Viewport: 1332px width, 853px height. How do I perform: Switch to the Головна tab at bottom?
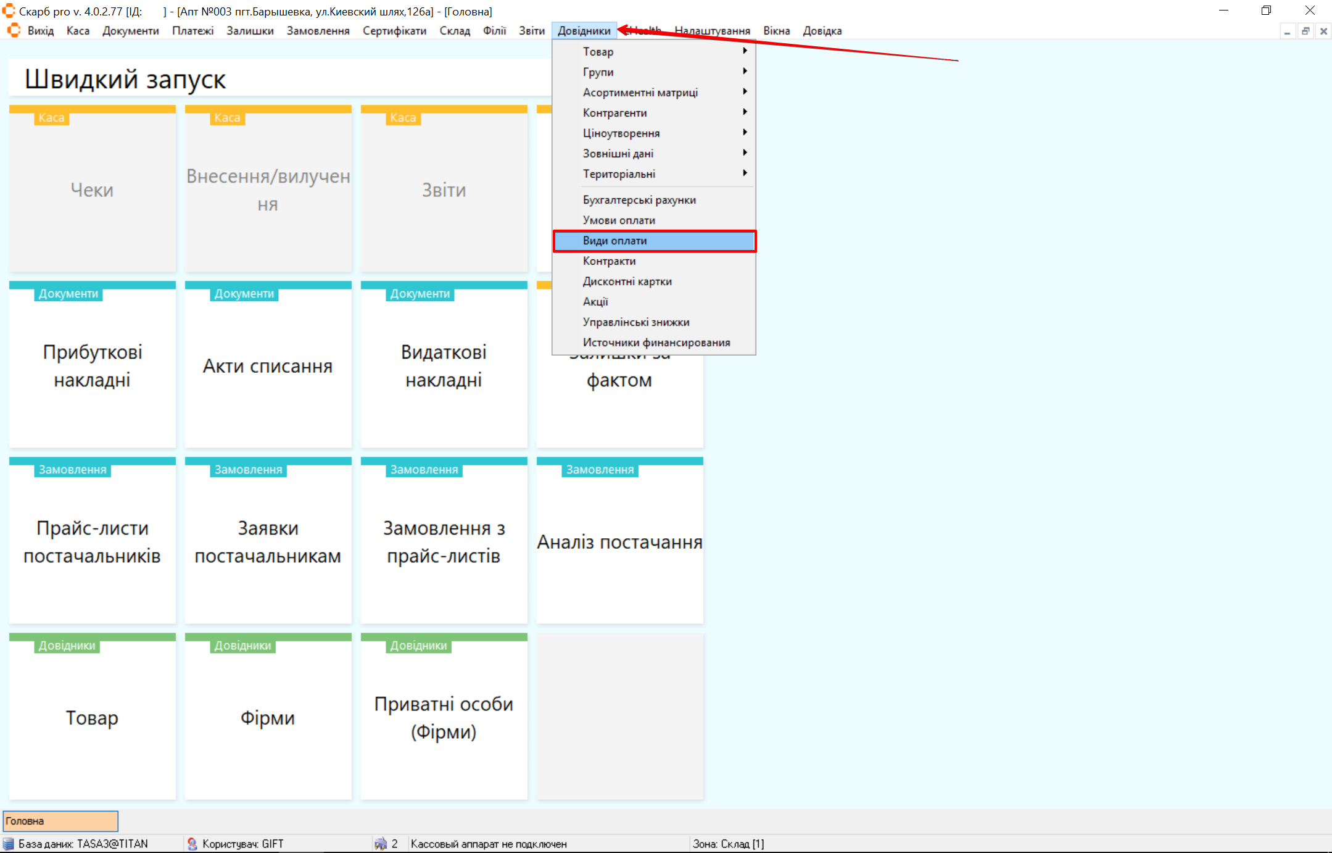coord(60,821)
